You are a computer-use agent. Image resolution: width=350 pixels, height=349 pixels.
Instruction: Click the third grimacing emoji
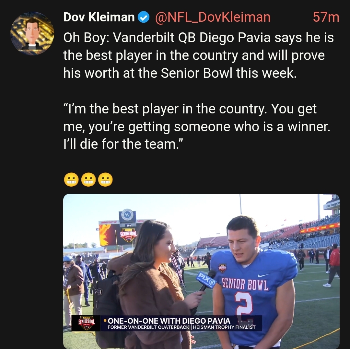[x=105, y=180]
